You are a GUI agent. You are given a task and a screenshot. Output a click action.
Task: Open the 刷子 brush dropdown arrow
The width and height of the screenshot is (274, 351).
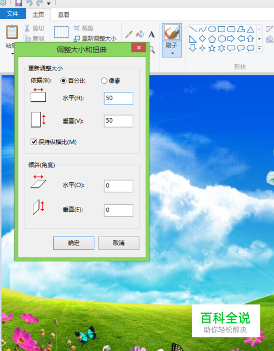click(x=172, y=53)
